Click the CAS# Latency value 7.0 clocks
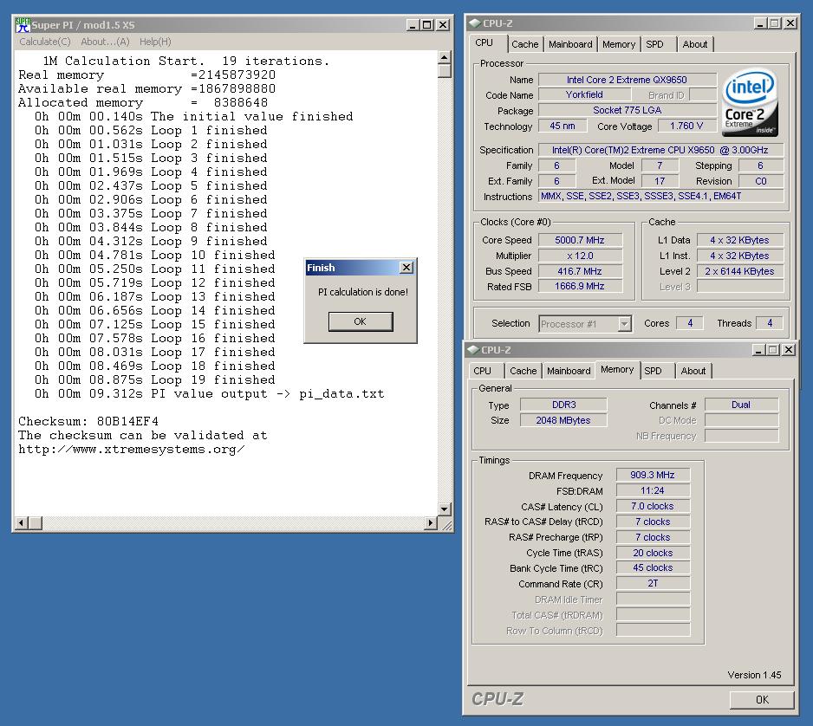The height and width of the screenshot is (726, 813). coord(653,506)
